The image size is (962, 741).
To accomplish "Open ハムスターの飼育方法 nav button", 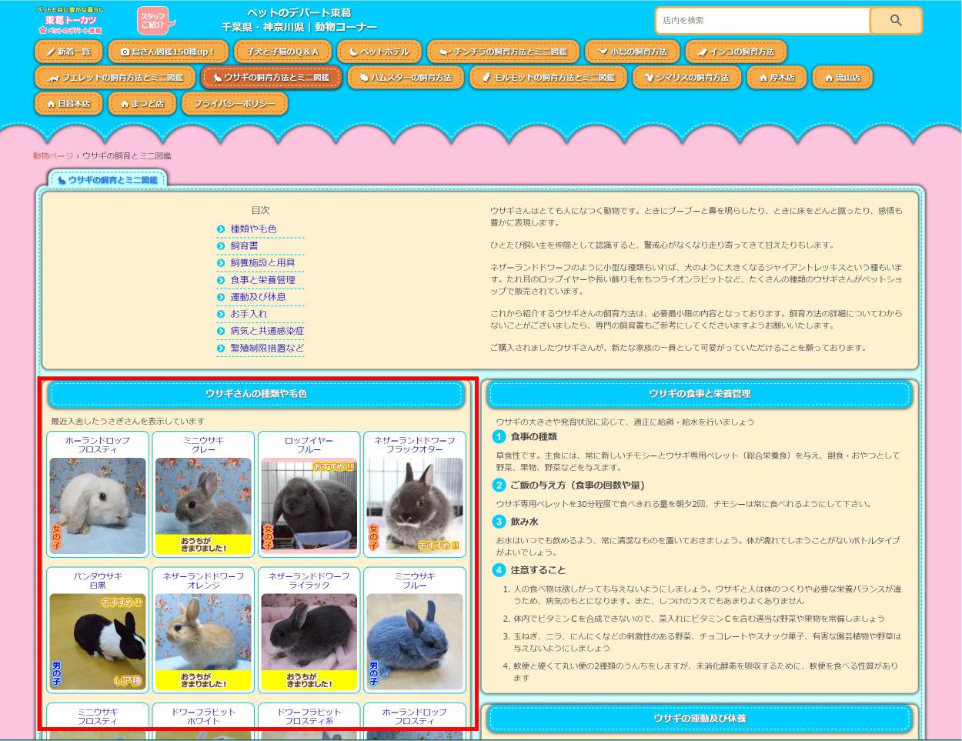I will (x=406, y=78).
